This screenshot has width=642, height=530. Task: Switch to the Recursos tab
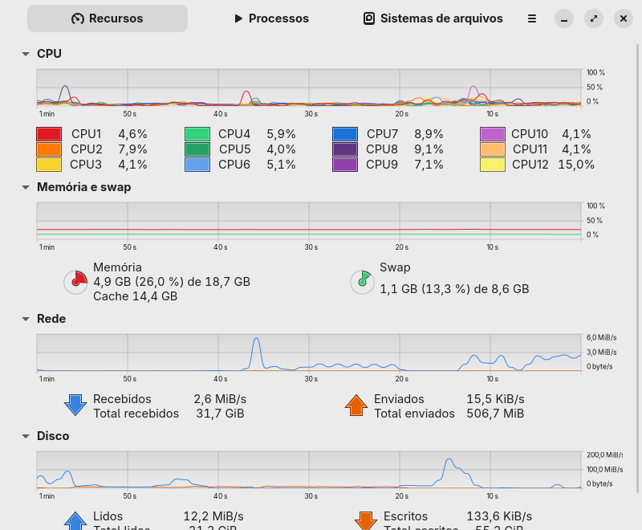coord(108,18)
